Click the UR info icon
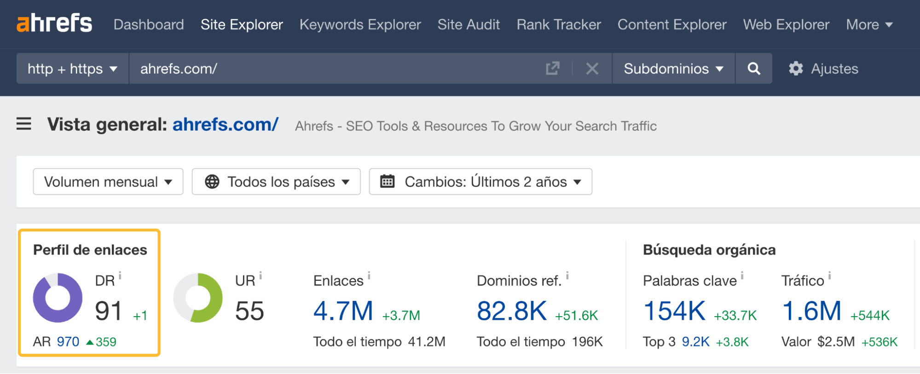920x374 pixels. (260, 275)
